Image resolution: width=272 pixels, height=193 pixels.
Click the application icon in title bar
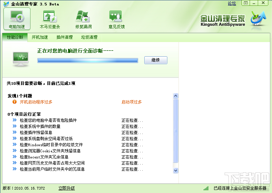click(x=6, y=4)
